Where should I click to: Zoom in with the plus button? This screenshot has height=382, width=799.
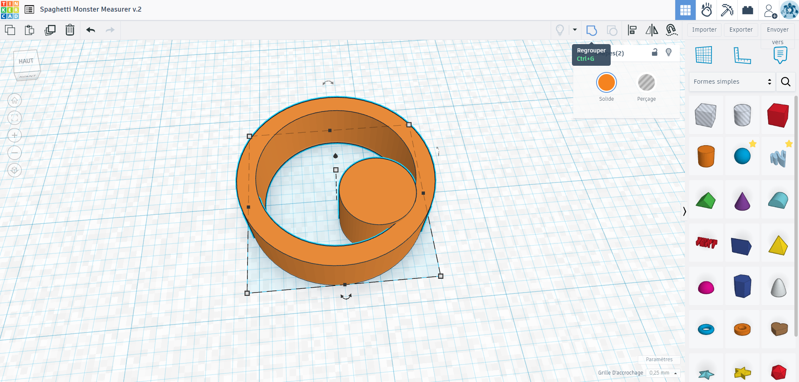coord(15,135)
